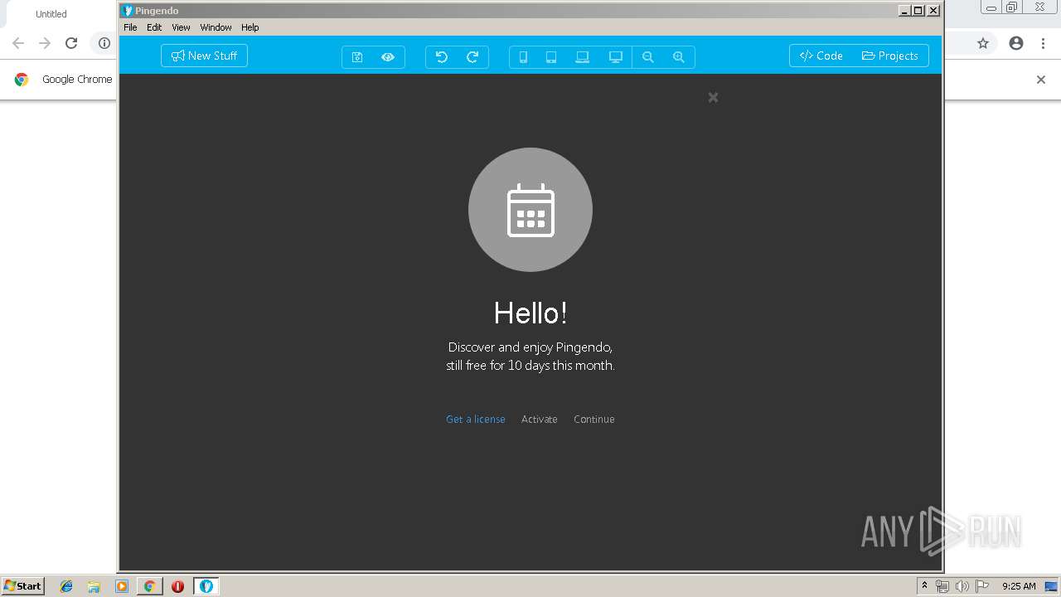Click Continue to proceed with trial
The width and height of the screenshot is (1061, 597).
point(594,419)
